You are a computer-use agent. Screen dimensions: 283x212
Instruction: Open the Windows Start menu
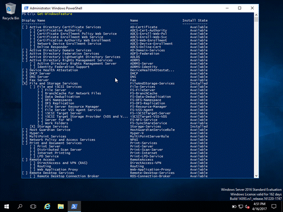[6, 206]
